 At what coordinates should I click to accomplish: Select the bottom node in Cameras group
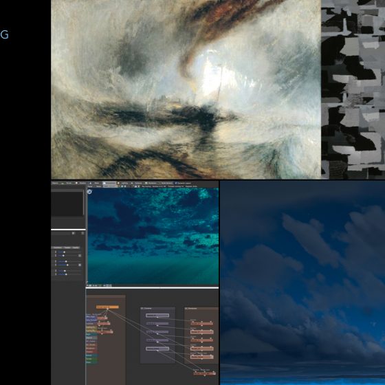157,349
